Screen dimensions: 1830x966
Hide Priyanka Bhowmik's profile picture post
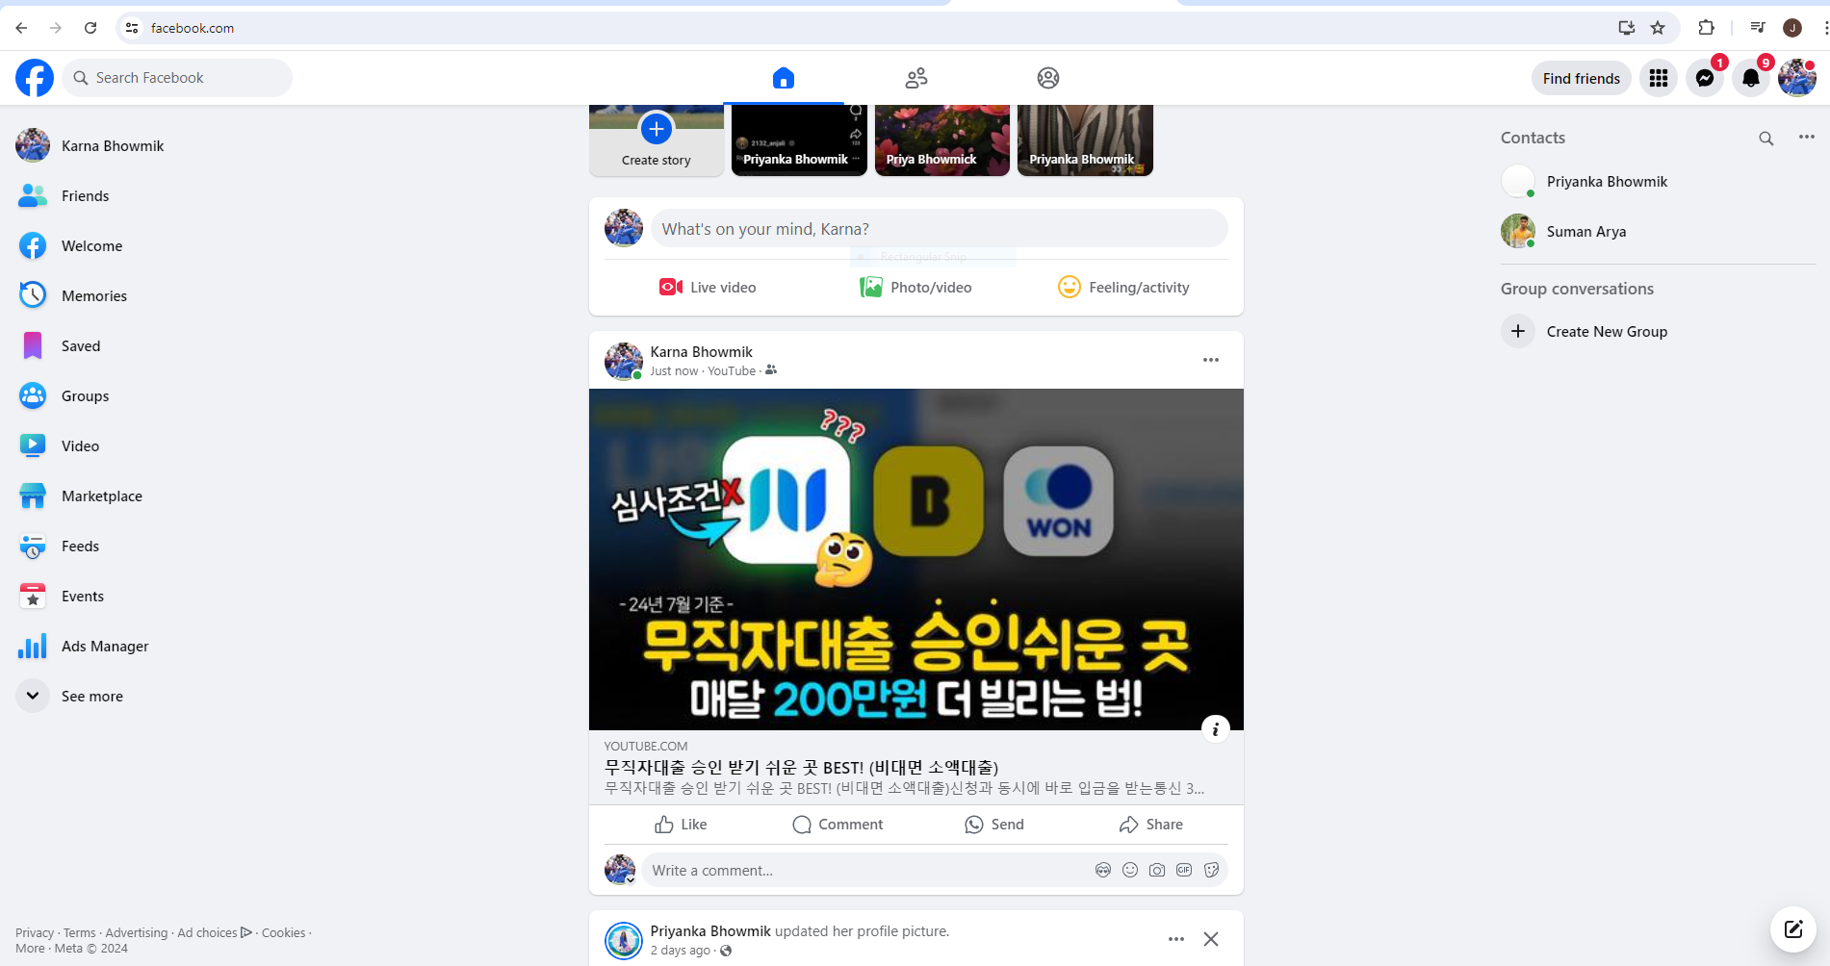point(1211,939)
